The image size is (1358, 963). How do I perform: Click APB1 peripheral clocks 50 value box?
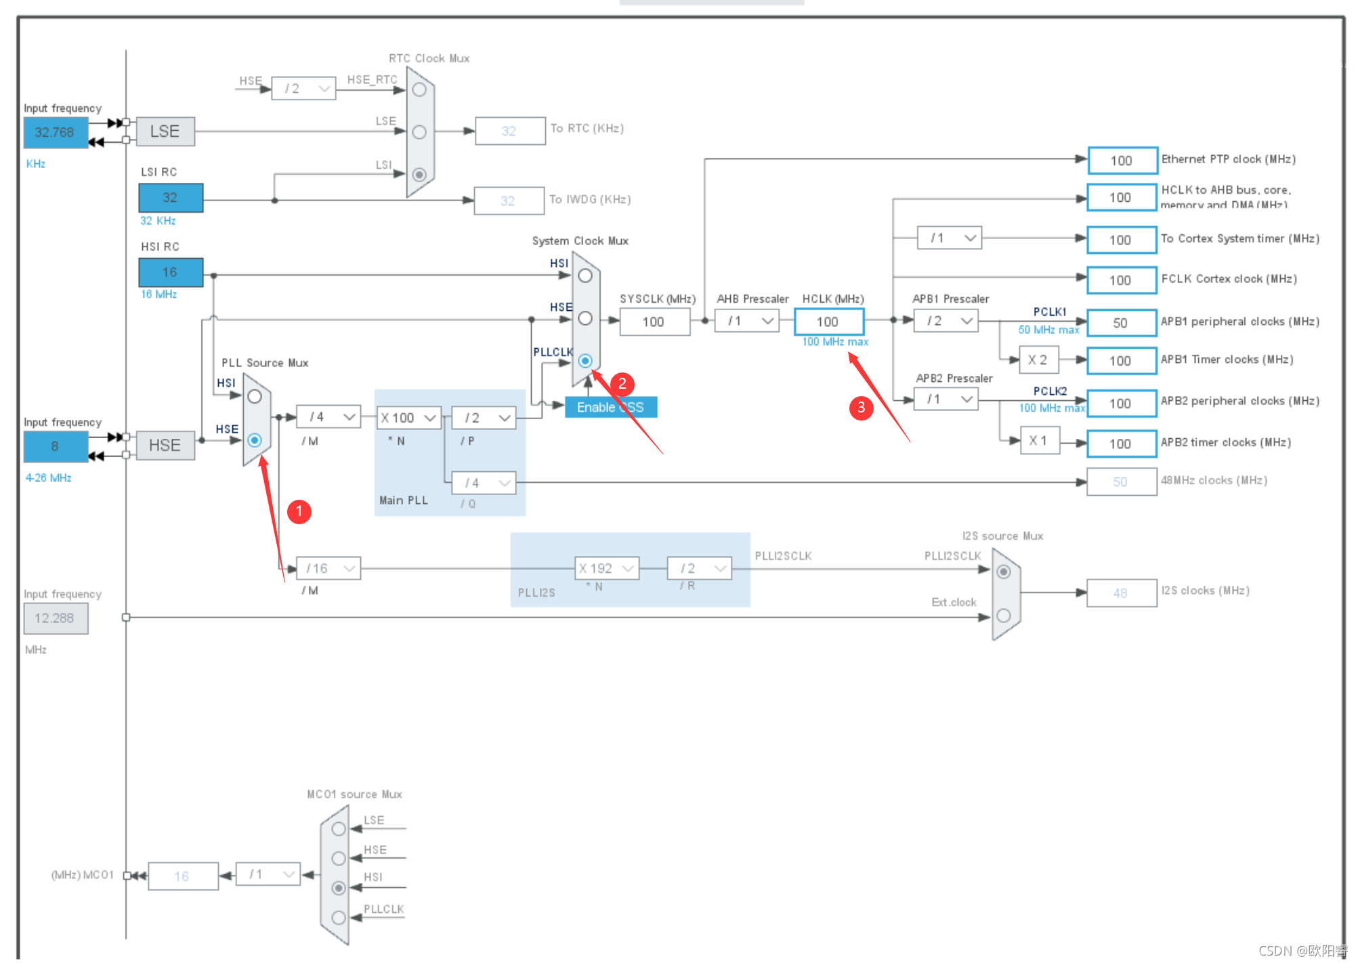(x=1122, y=323)
